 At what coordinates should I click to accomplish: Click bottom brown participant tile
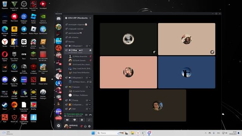tap(158, 105)
